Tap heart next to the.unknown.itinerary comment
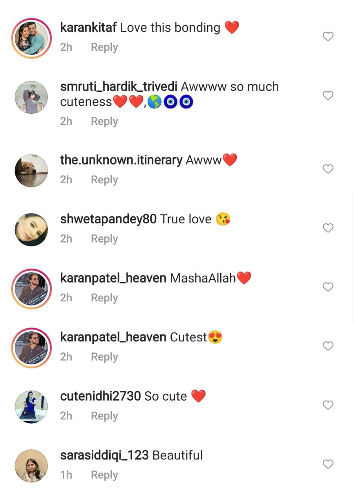Image resolution: width=354 pixels, height=492 pixels. tap(328, 169)
